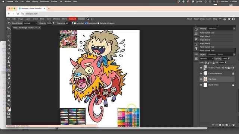Open the Report a bug link
The width and height of the screenshot is (239, 134).
(199, 19)
